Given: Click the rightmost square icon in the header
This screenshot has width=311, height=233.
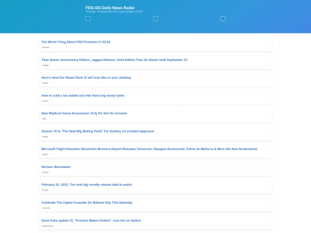Looking at the screenshot, I should [223, 18].
